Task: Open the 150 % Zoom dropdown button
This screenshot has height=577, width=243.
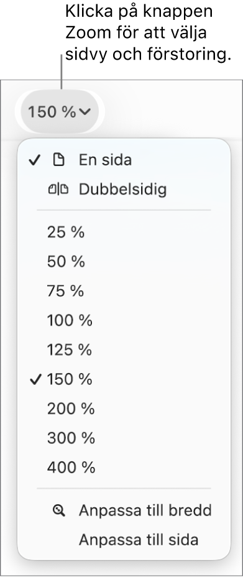Action: tap(60, 111)
